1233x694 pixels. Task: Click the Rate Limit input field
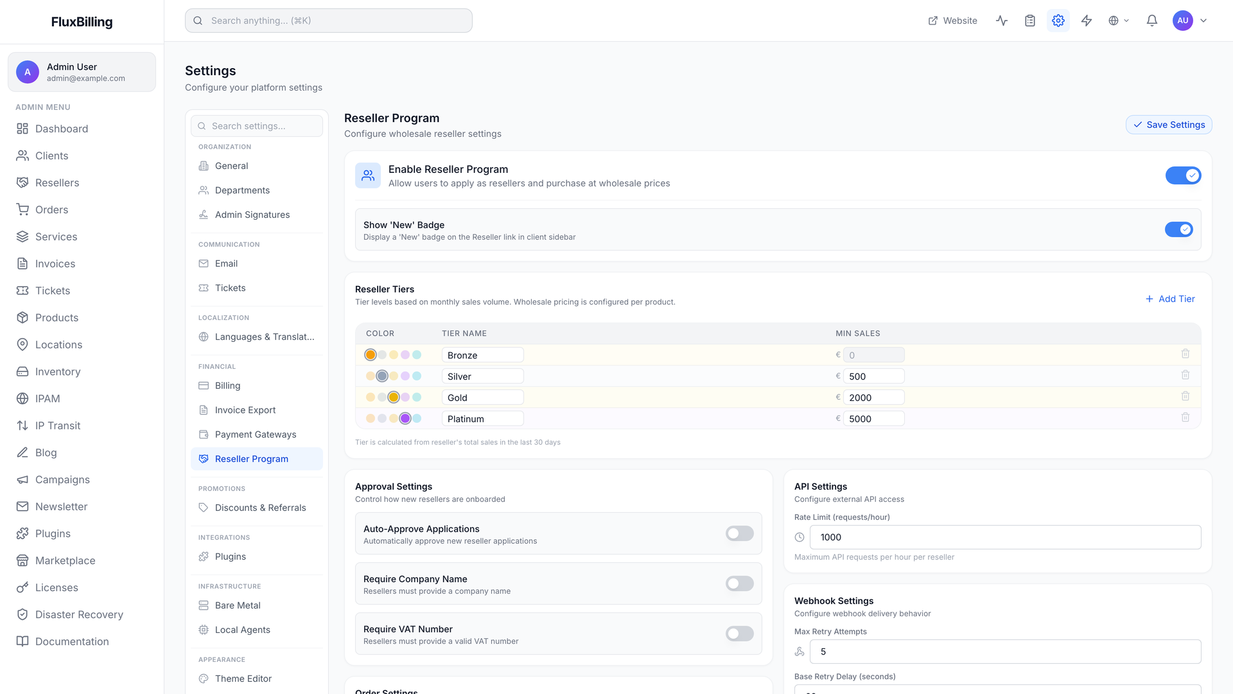[1006, 537]
